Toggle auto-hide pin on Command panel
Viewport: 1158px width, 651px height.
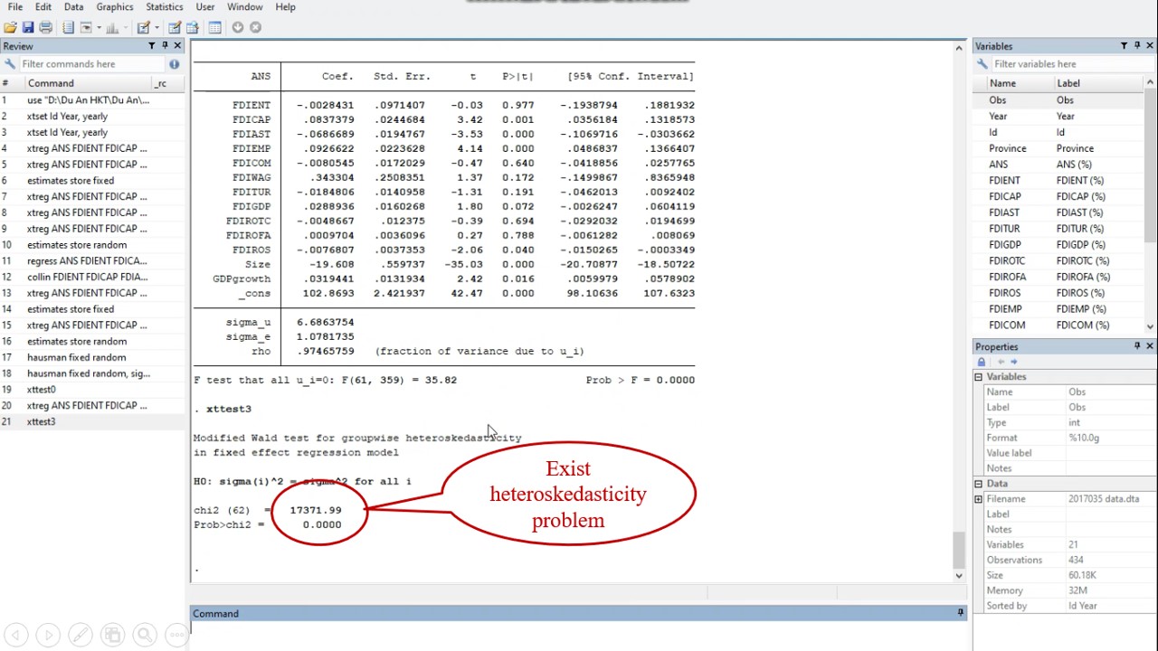[x=960, y=613]
